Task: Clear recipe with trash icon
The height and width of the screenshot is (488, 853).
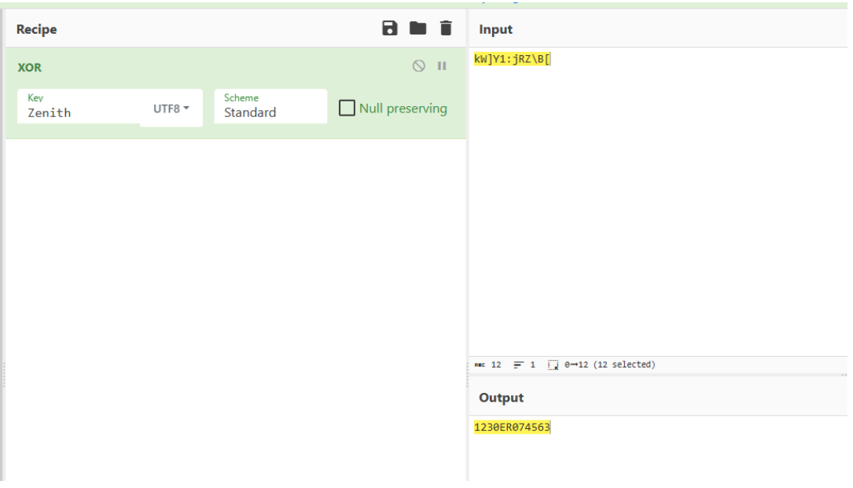Action: pyautogui.click(x=446, y=28)
